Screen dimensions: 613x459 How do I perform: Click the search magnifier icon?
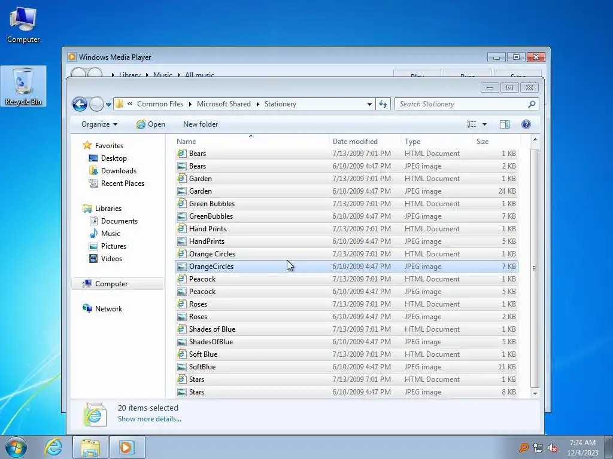point(532,104)
